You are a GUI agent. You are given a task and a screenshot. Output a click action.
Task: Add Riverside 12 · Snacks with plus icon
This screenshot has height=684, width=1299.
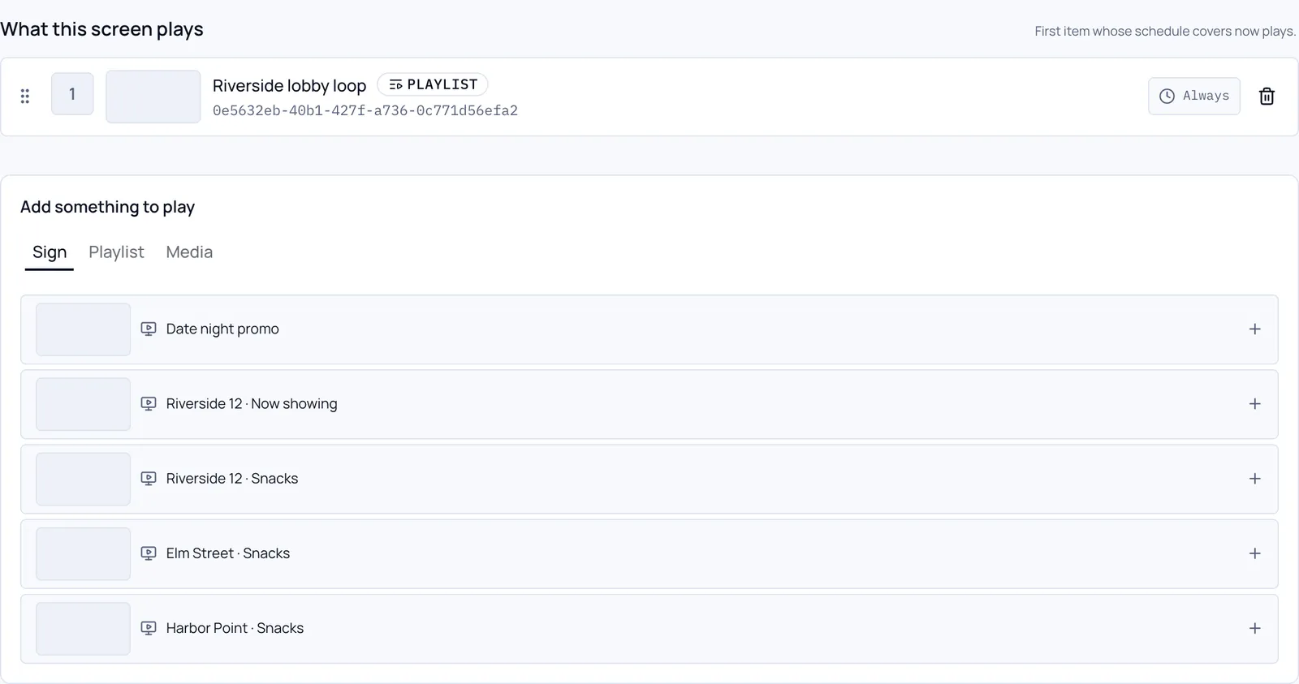point(1255,479)
